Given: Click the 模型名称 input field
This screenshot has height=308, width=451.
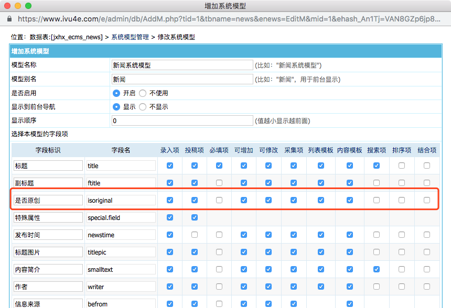Looking at the screenshot, I should click(x=182, y=65).
